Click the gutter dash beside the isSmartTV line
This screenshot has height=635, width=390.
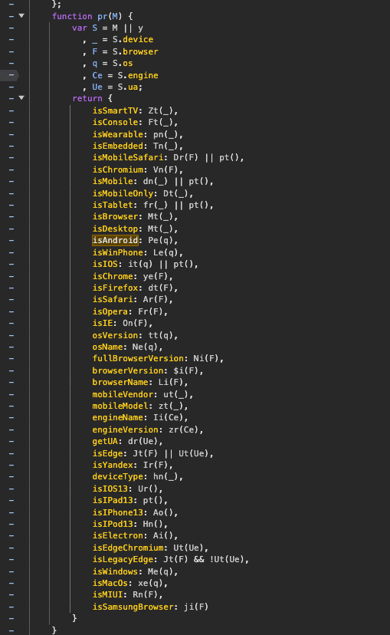point(11,110)
